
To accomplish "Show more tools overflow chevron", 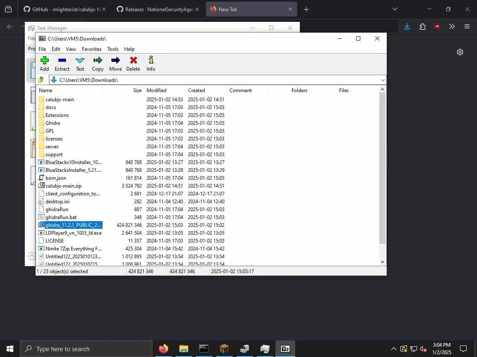I will [x=452, y=27].
